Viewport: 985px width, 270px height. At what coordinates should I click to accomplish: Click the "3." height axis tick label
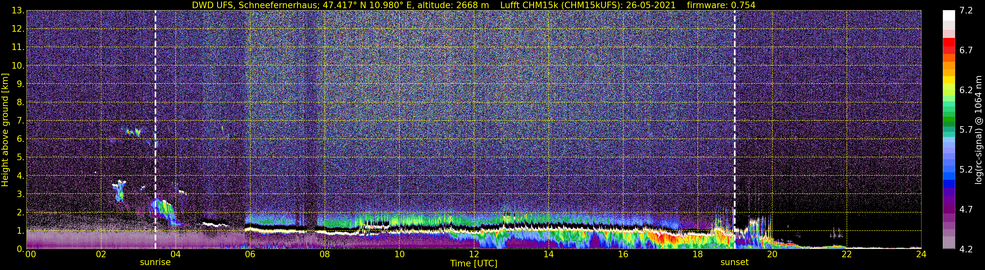tap(20, 194)
